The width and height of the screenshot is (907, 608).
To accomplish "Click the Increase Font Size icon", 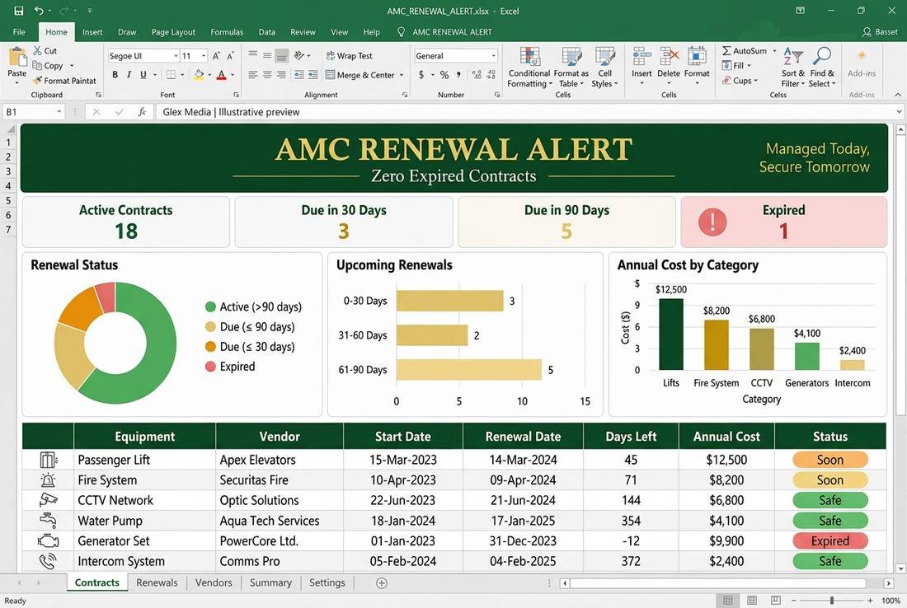I will tap(216, 56).
